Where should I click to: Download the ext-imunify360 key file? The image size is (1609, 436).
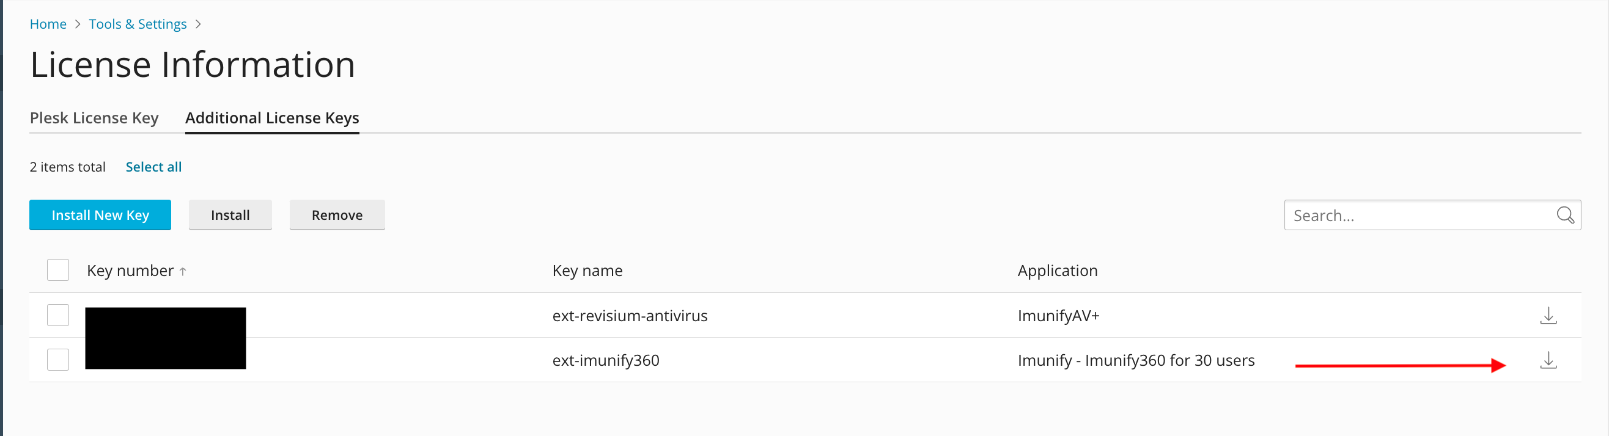click(1548, 360)
